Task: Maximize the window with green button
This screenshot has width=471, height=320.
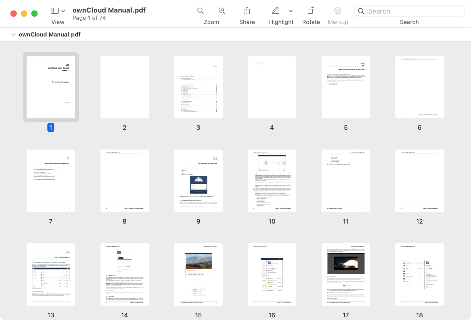Action: pos(35,14)
